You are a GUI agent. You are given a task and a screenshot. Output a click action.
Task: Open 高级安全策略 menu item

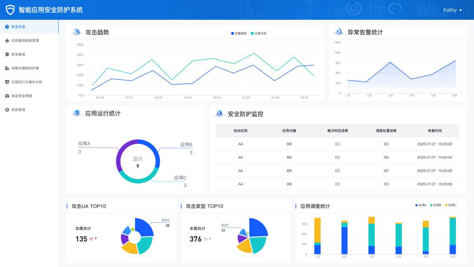click(x=22, y=96)
